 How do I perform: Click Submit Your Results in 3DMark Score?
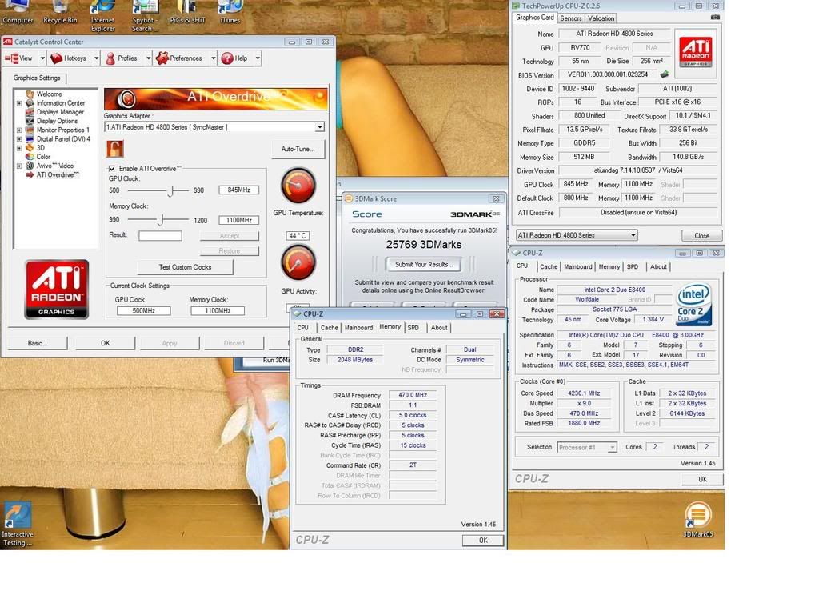point(424,264)
